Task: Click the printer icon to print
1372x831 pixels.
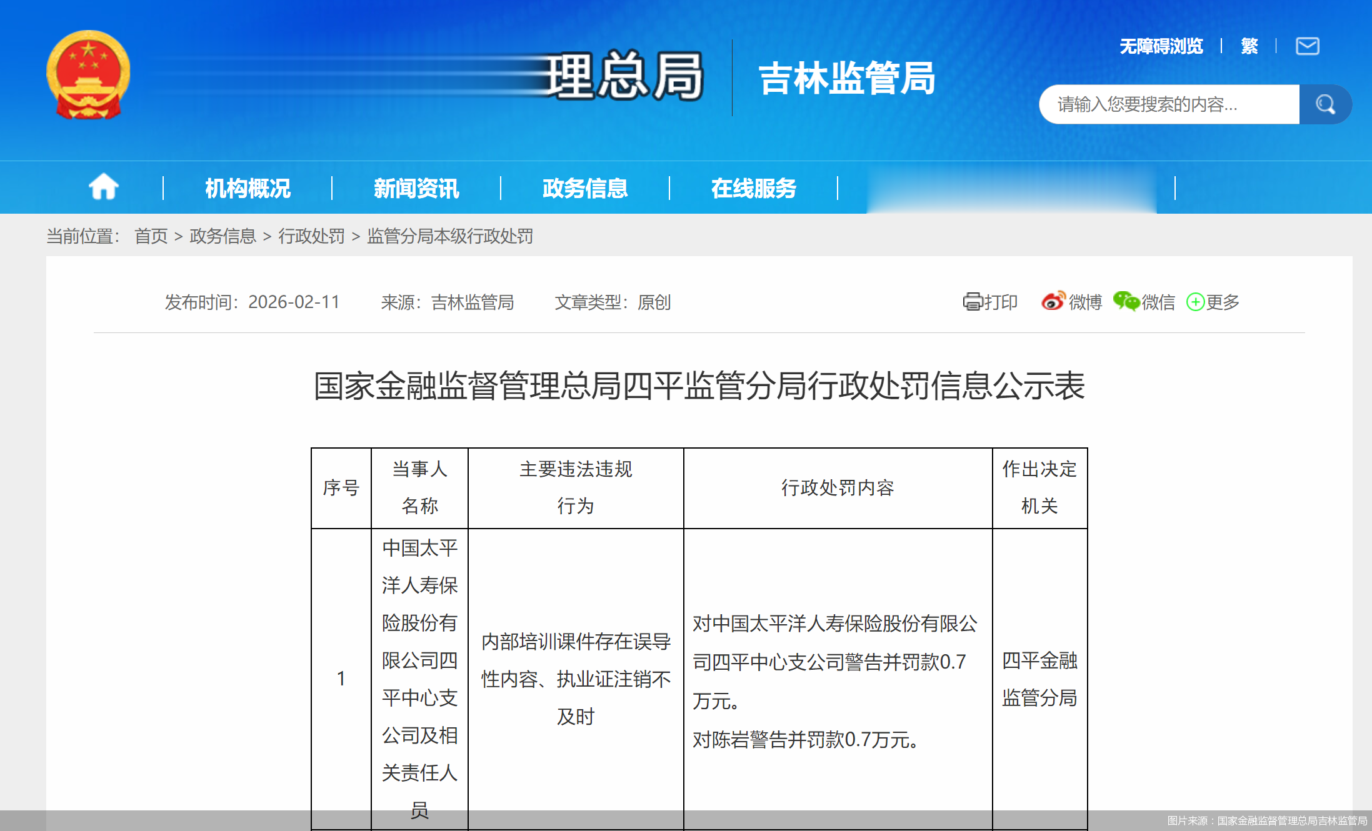Action: click(973, 302)
